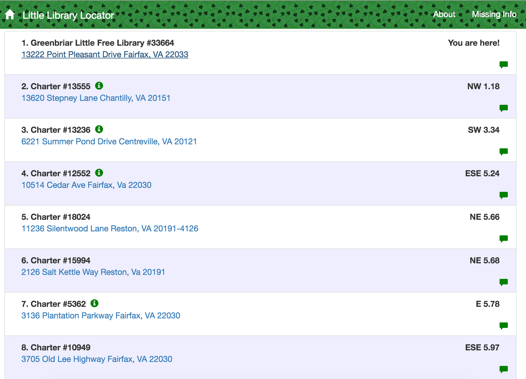
Task: Open address 3136 Plantation Parkway Fairfax
Action: tap(101, 316)
